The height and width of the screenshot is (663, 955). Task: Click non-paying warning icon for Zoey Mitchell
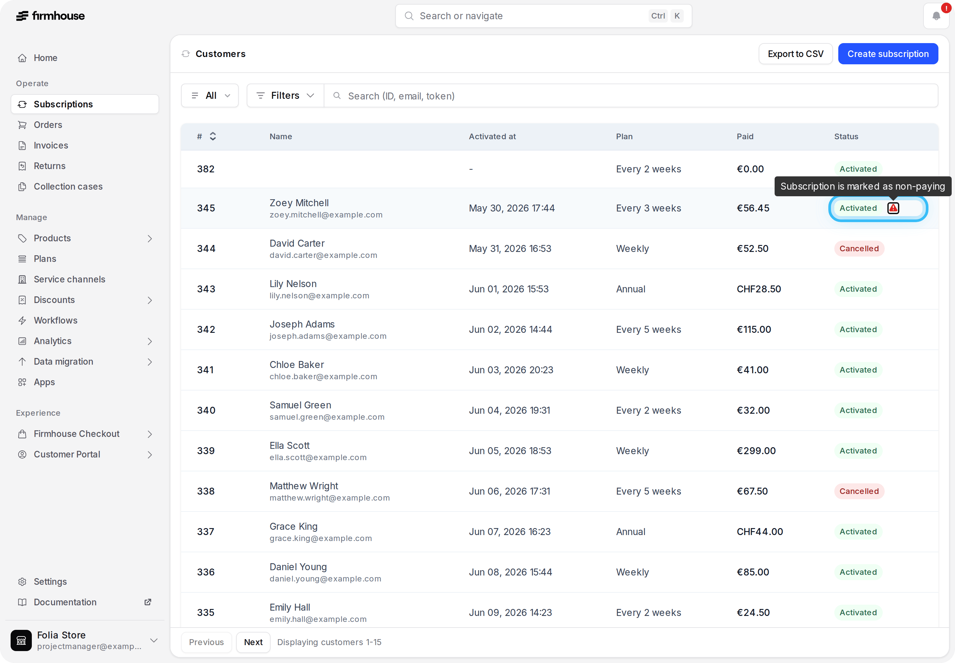pos(893,208)
